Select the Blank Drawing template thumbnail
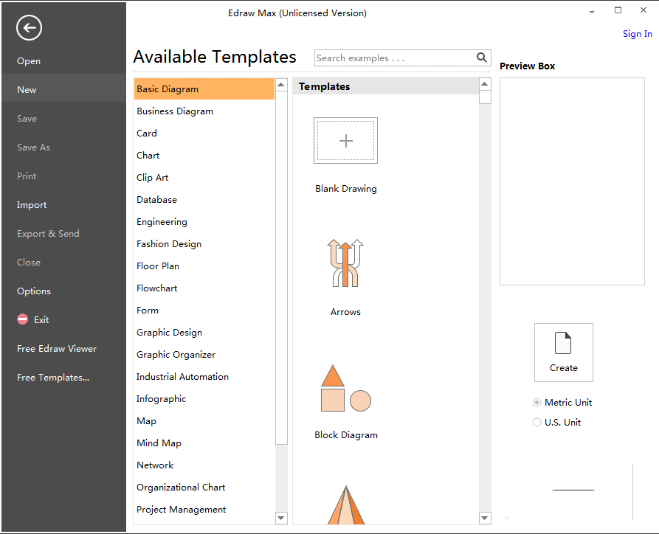659x534 pixels. [x=345, y=140]
